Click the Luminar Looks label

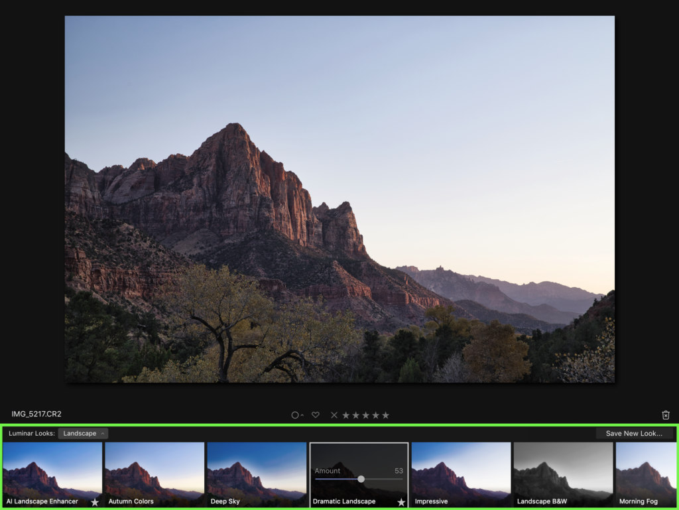pyautogui.click(x=32, y=433)
